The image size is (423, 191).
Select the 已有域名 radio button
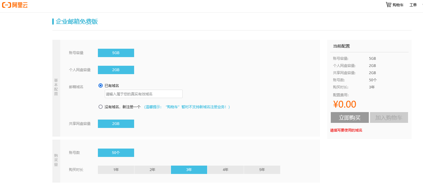tap(101, 85)
